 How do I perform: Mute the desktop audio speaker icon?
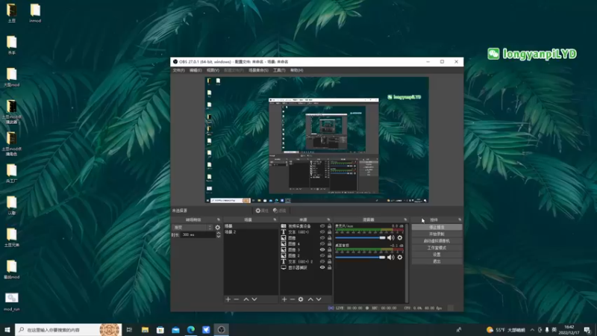(x=390, y=257)
